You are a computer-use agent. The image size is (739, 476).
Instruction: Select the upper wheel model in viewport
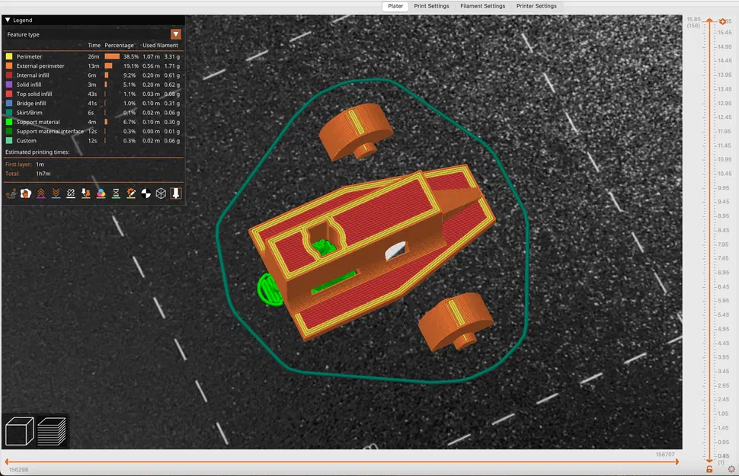357,131
